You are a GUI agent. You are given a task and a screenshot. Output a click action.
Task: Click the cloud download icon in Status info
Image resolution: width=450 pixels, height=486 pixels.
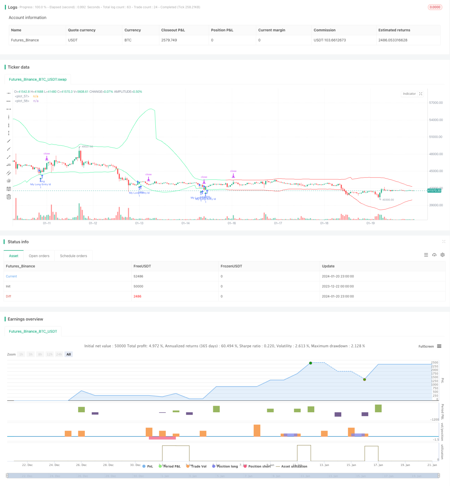tap(434, 255)
